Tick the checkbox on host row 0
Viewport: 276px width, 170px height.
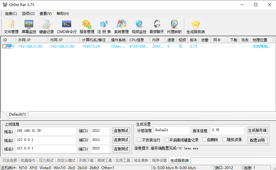4,46
